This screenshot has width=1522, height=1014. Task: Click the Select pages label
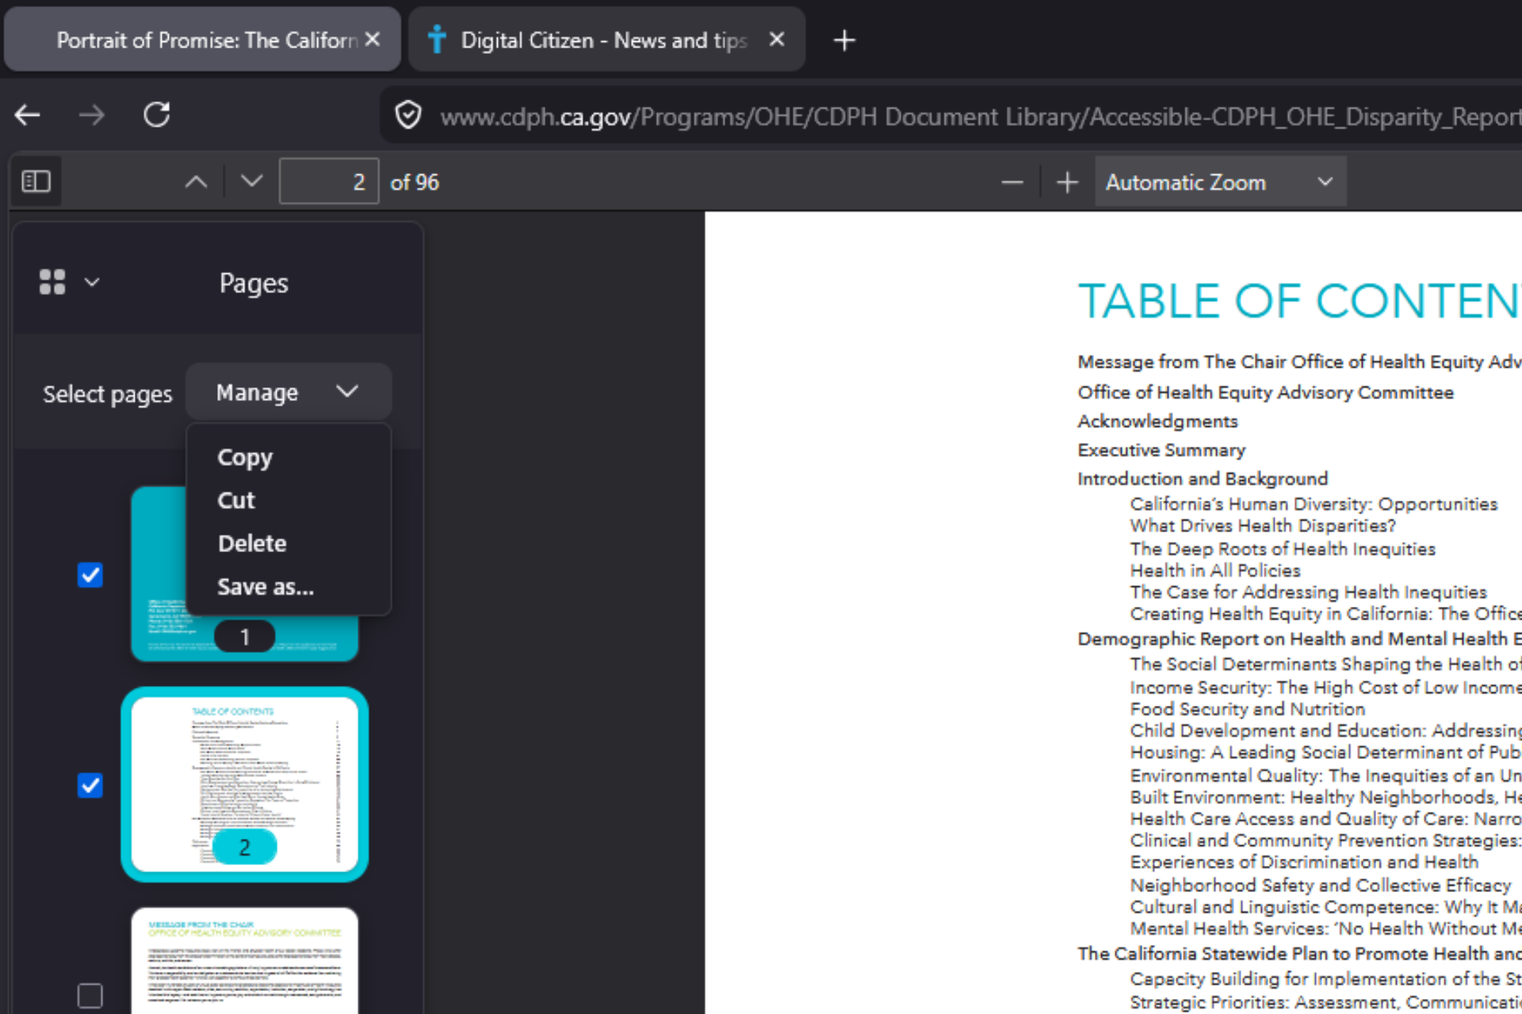107,394
